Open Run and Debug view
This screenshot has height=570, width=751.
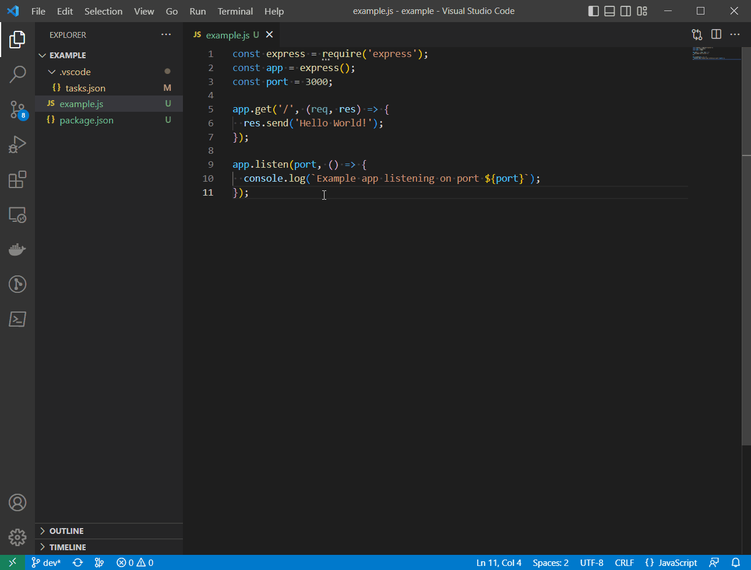pos(17,144)
